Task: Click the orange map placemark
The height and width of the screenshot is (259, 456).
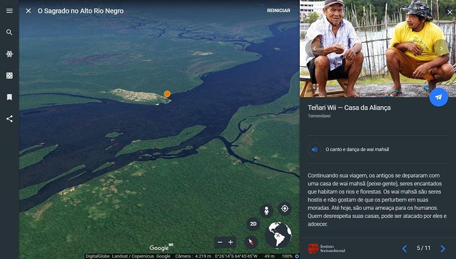Action: pos(167,94)
